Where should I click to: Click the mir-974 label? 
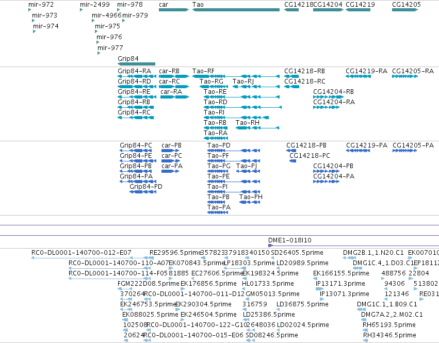(46, 26)
